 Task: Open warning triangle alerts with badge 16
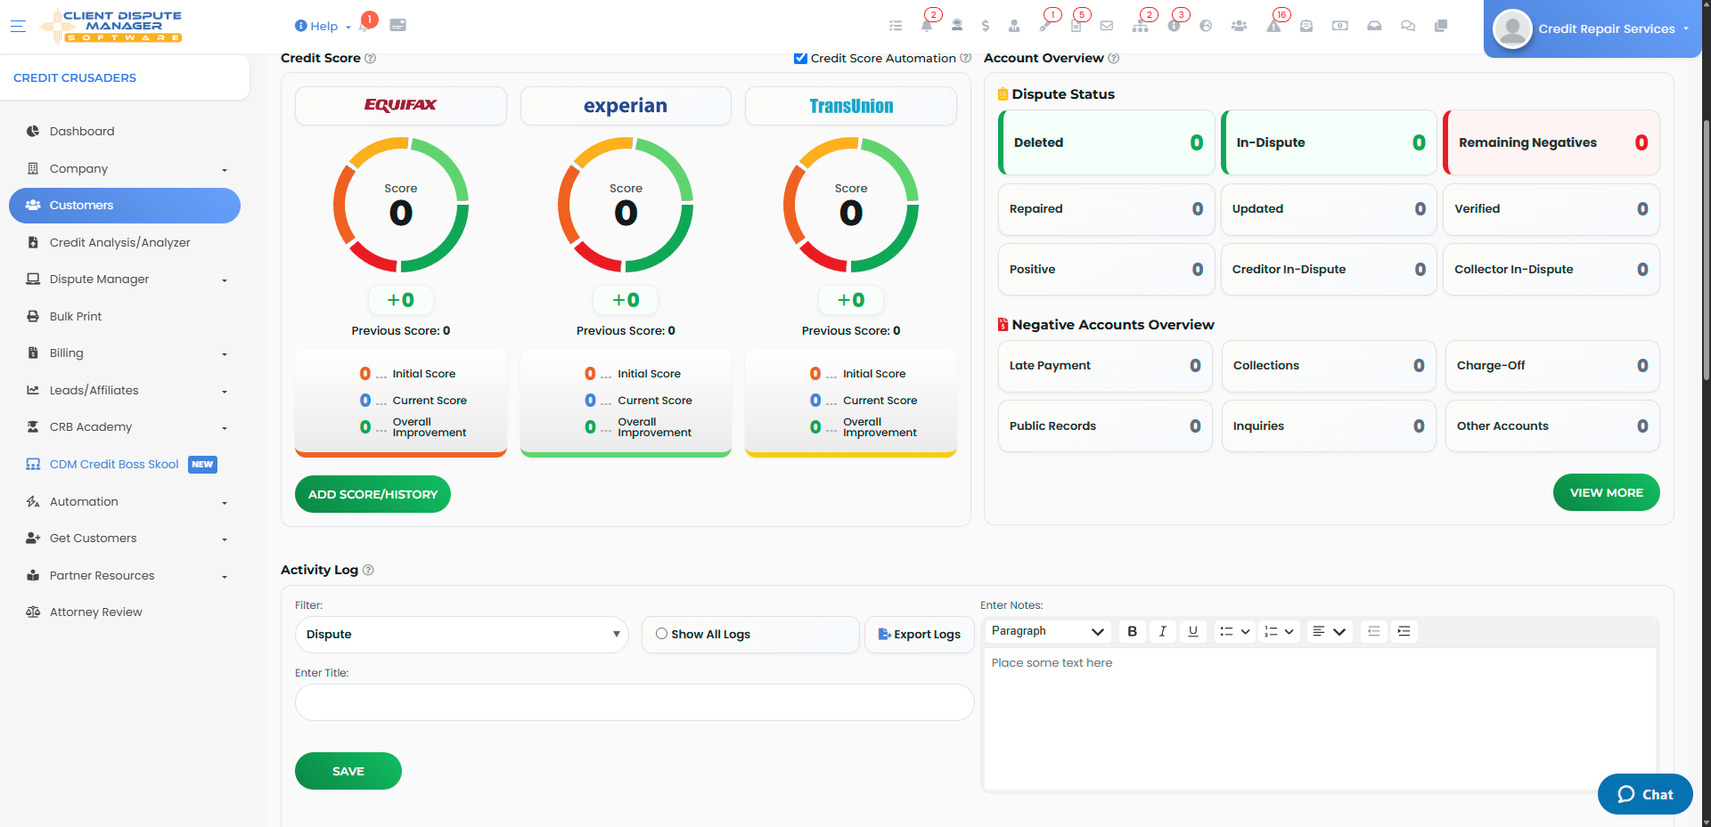[1273, 26]
